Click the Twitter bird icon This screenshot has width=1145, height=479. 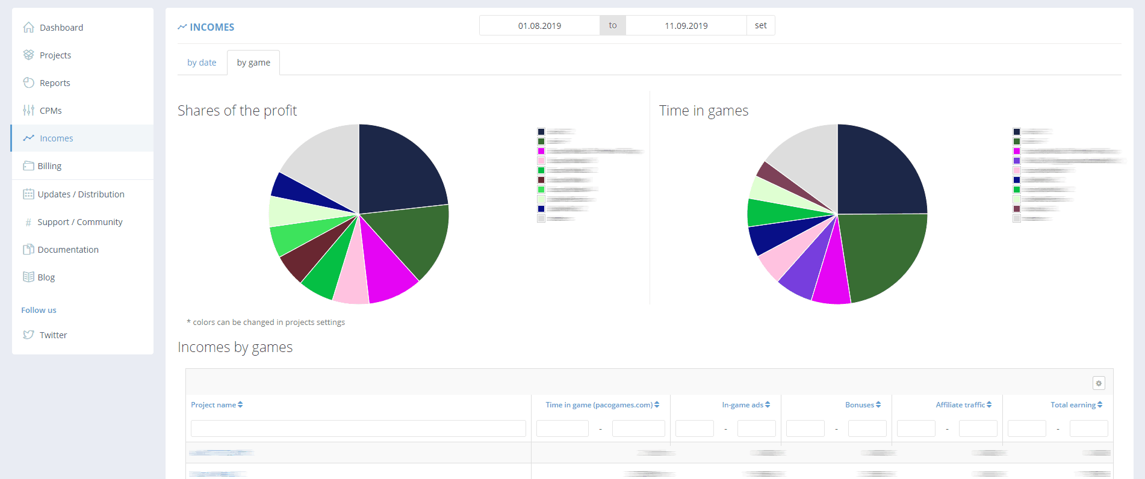28,335
